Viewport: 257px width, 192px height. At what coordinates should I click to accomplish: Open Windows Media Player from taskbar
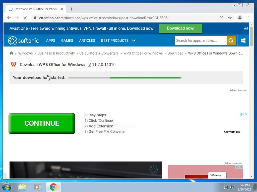pos(38,187)
